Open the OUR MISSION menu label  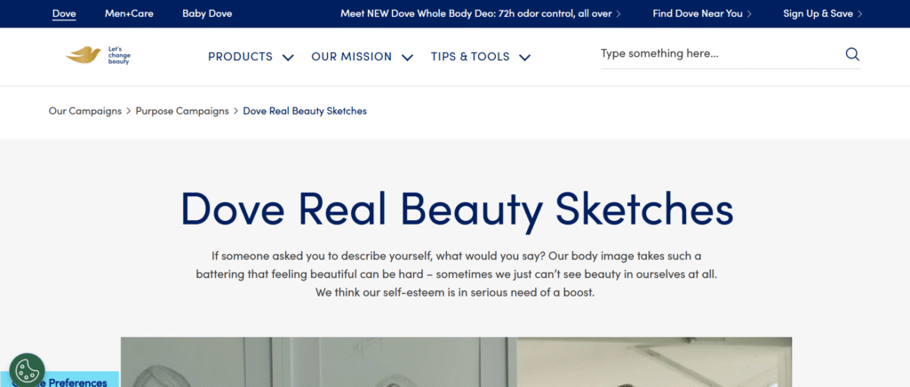(352, 57)
